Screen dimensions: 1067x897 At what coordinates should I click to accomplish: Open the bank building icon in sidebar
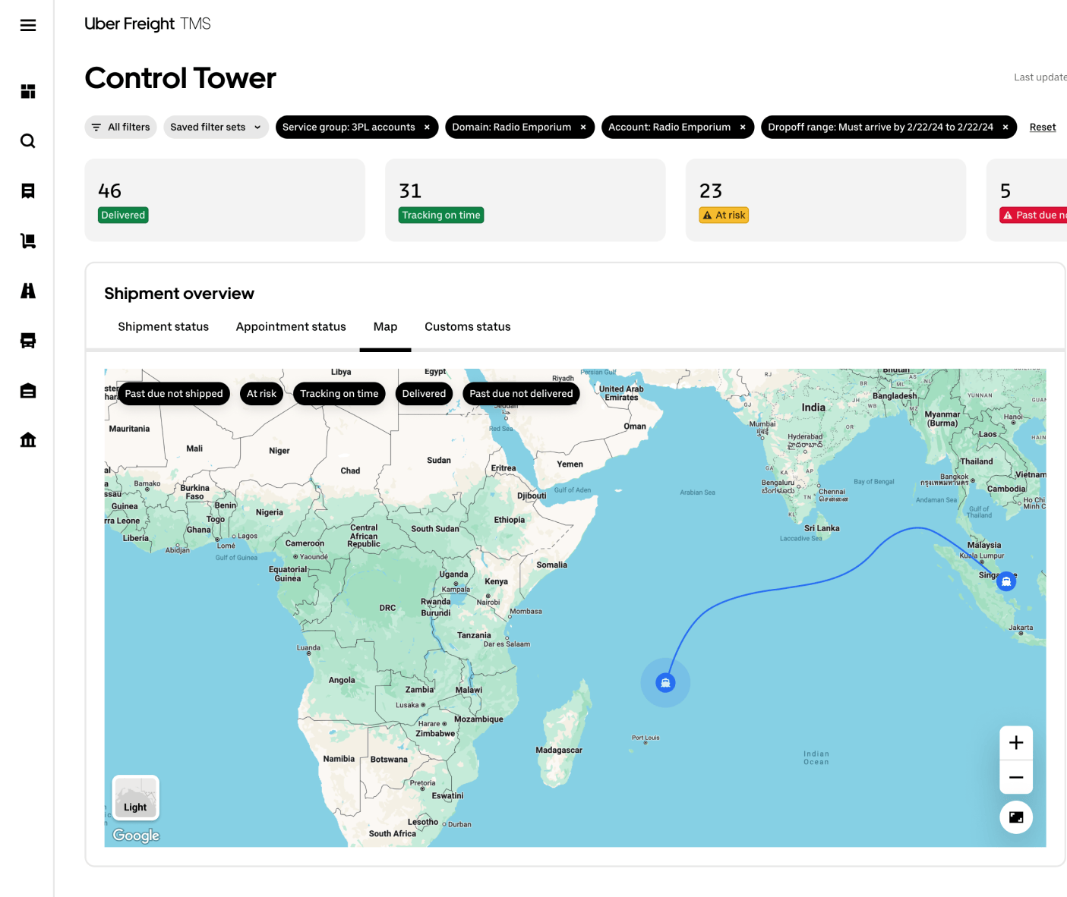pyautogui.click(x=28, y=440)
